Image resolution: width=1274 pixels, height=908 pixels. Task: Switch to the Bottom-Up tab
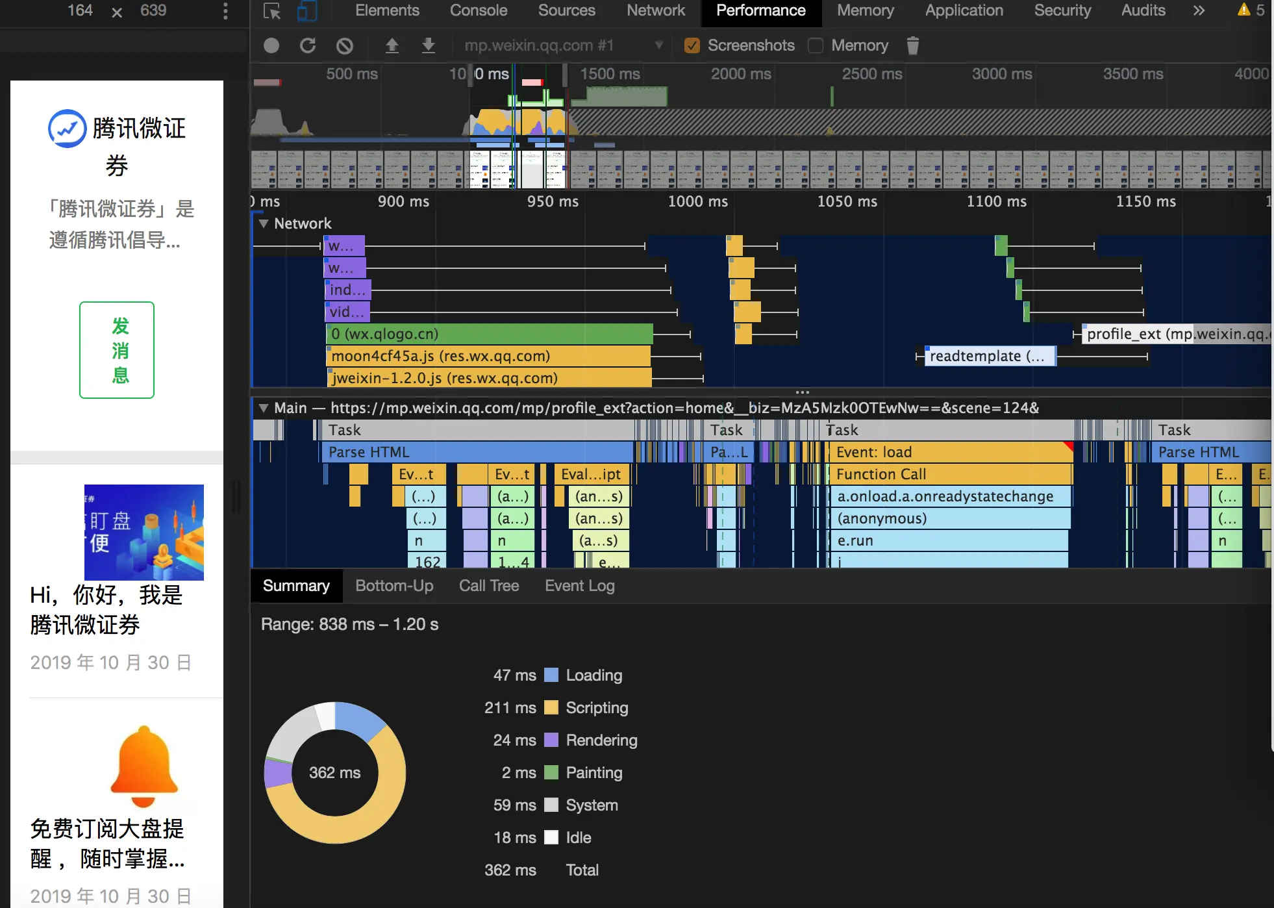394,586
